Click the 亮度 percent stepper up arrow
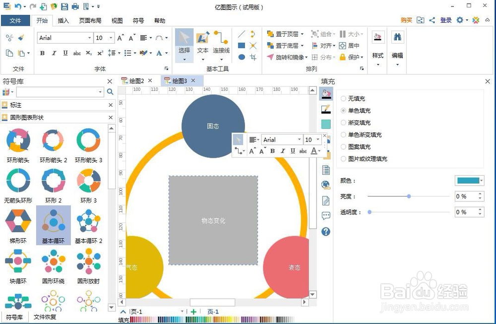 click(x=480, y=194)
